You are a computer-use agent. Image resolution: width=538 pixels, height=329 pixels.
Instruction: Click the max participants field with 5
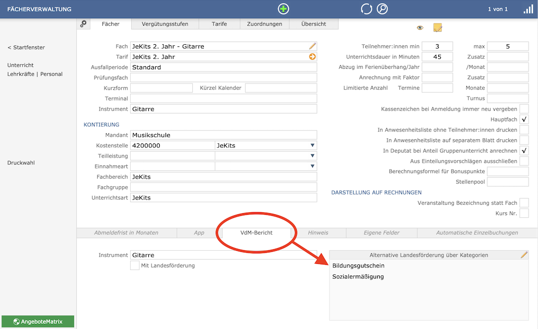[x=508, y=46]
